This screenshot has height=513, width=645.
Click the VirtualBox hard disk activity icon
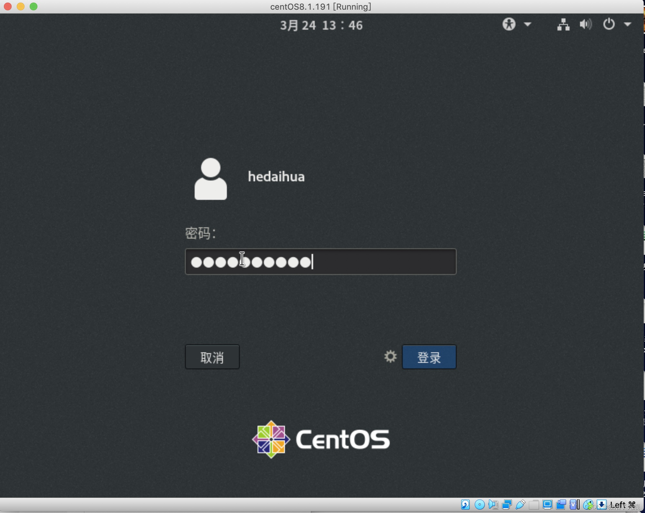click(465, 505)
